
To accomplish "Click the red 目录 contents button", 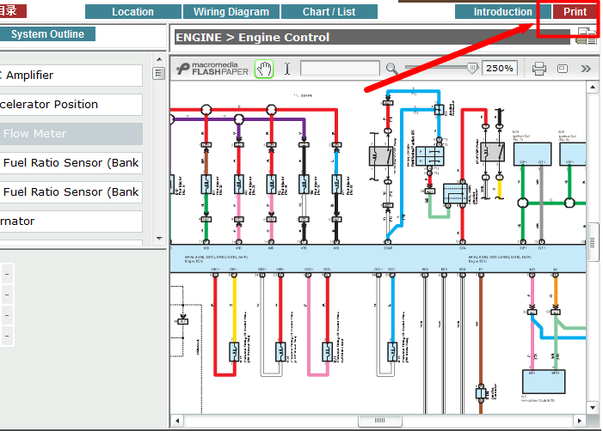I will [13, 11].
